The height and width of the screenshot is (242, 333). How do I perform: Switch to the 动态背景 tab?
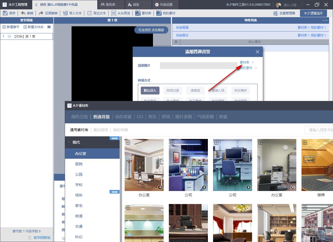click(x=123, y=117)
